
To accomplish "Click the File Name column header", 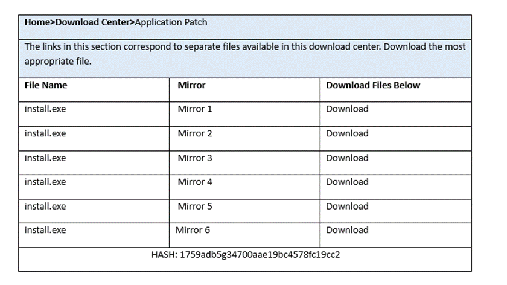I will pyautogui.click(x=46, y=85).
